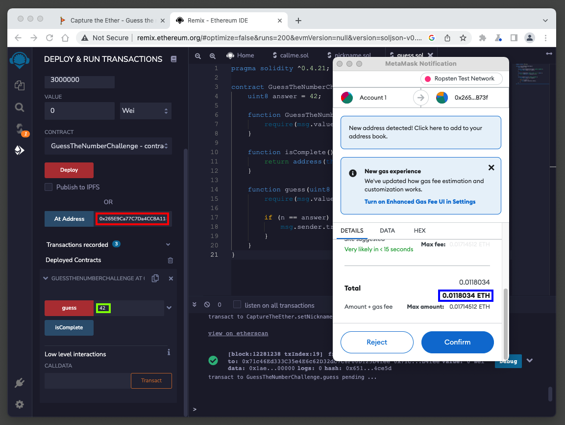Close the Remix browser tab
This screenshot has height=425, width=565.
[280, 21]
